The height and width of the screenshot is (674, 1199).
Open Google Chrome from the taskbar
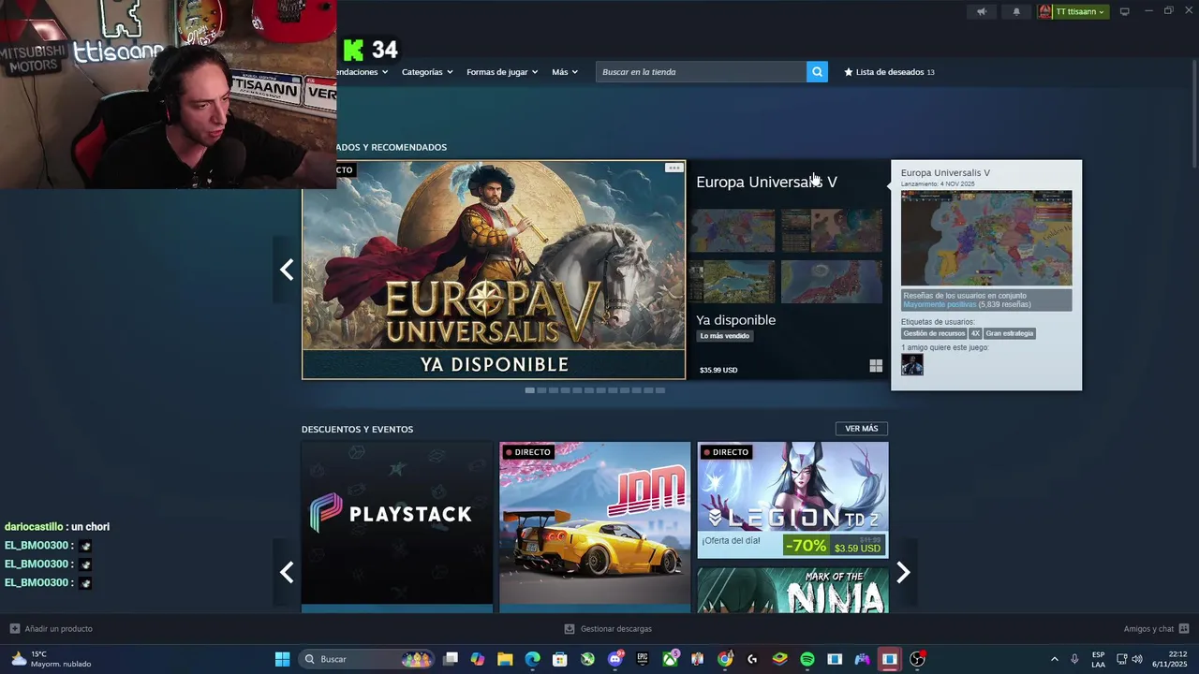725,659
